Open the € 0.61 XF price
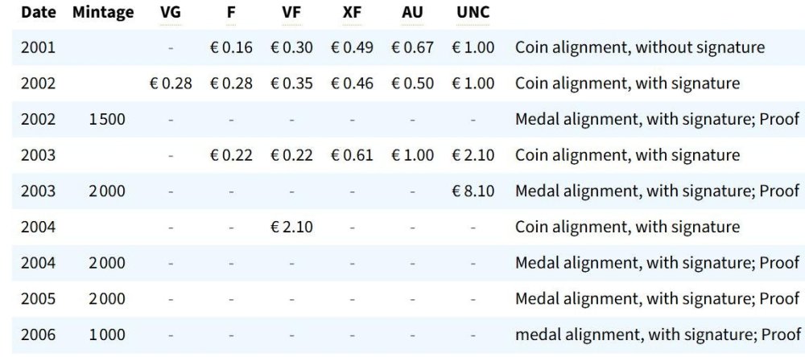This screenshot has width=805, height=357. pos(352,155)
